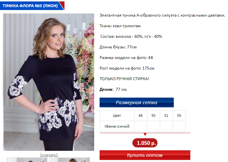Screen dimensions: 228x162
Task: Click the тёмно-синий color row label
Action: tap(117, 126)
